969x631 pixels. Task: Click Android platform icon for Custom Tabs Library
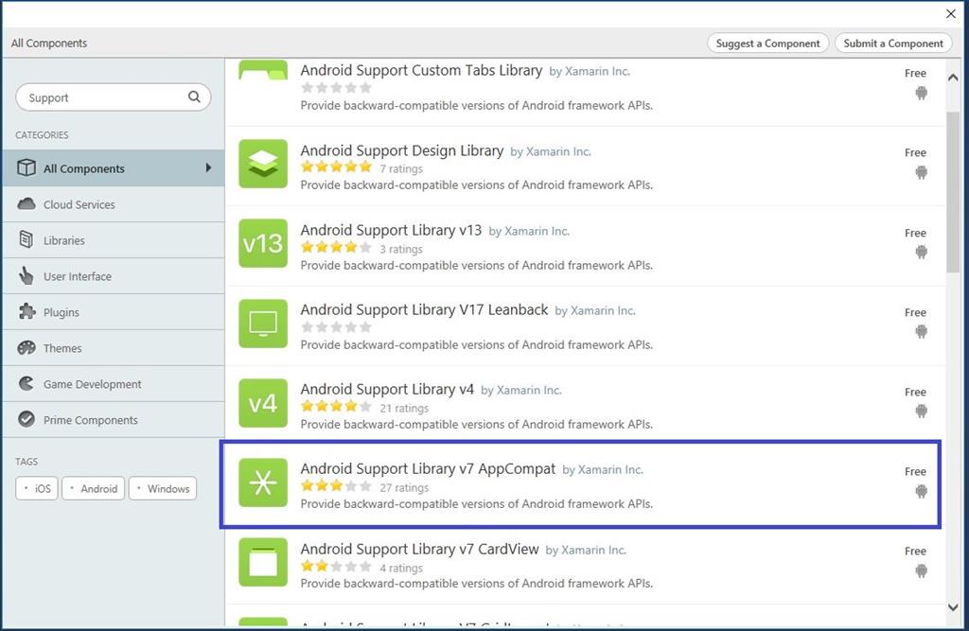(x=921, y=94)
